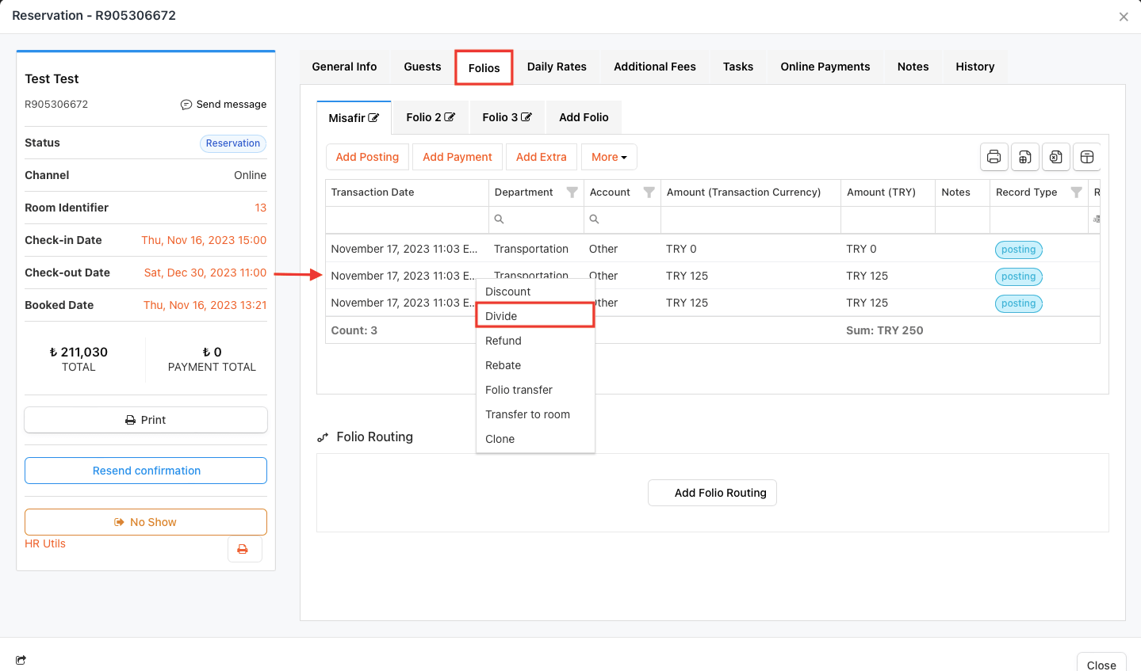
Task: Expand the More dropdown button
Action: [608, 157]
